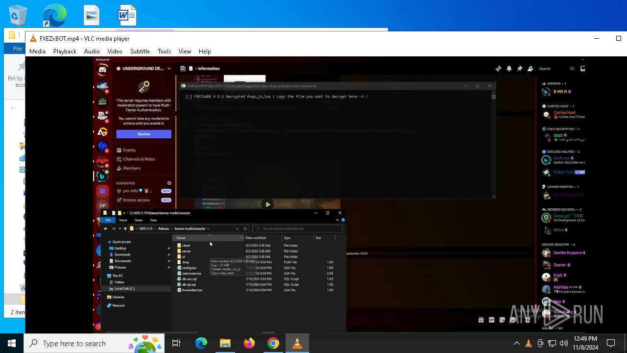Open the recent locations dropdown arrow
This screenshot has height=353, width=627.
pyautogui.click(x=119, y=228)
